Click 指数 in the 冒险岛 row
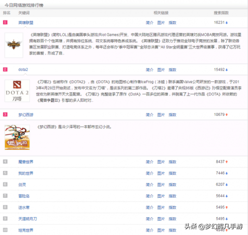Screen dimensions: 248x235 click(x=173, y=196)
